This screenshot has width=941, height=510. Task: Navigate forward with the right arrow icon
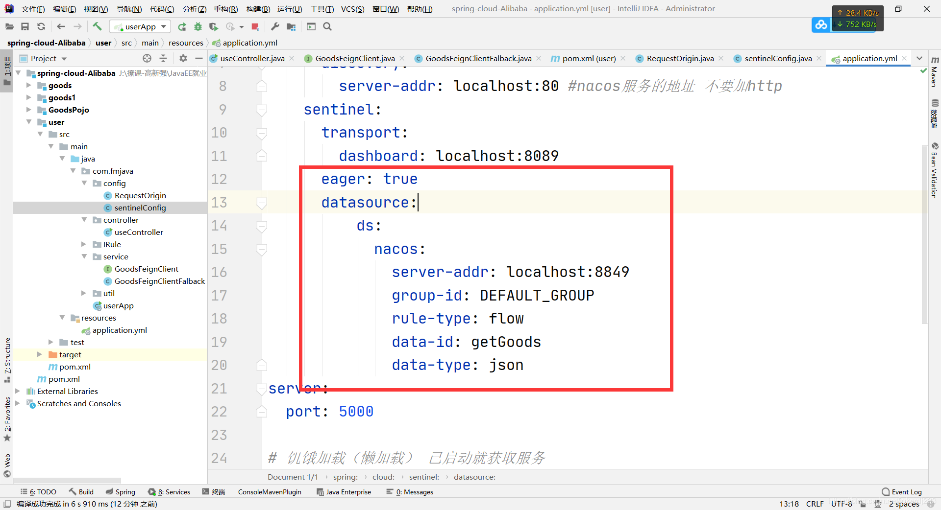[77, 26]
